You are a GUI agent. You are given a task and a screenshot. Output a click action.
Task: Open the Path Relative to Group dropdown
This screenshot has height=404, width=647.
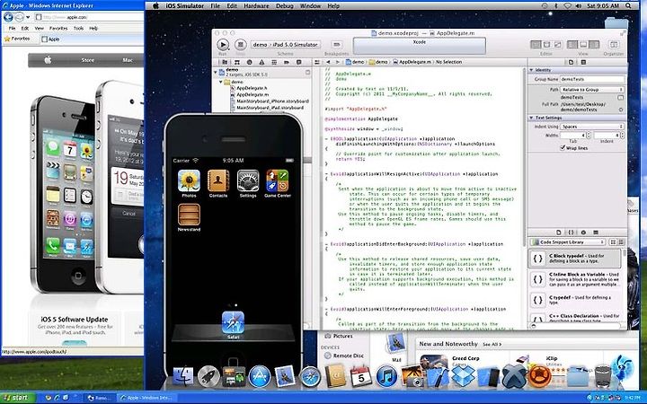pos(592,90)
